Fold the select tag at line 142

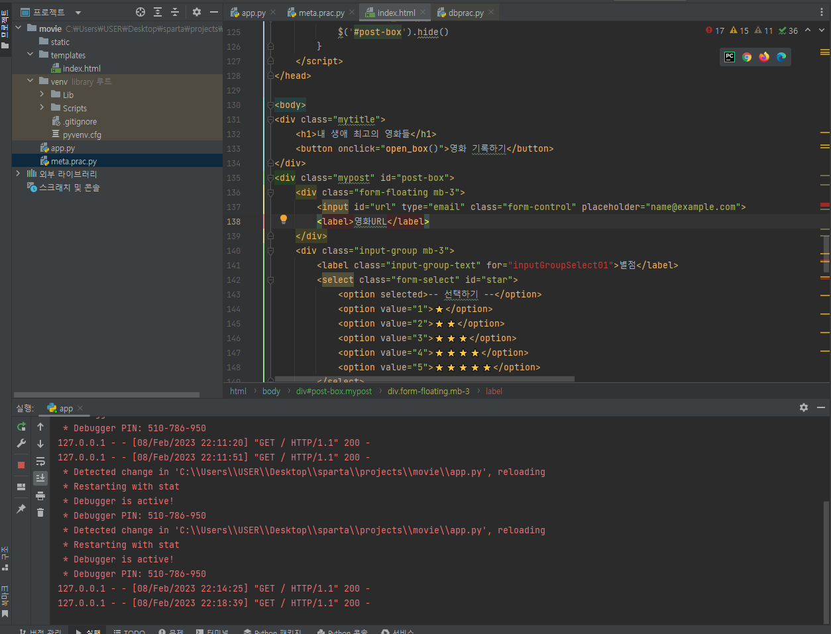(270, 280)
